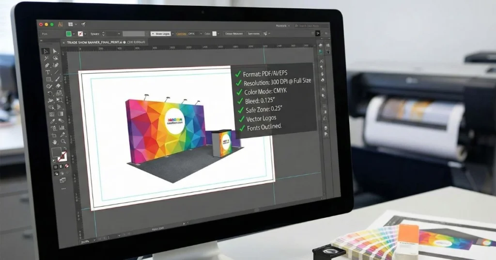
Task: Open the green fill swatch in control bar
Action: tap(69, 33)
